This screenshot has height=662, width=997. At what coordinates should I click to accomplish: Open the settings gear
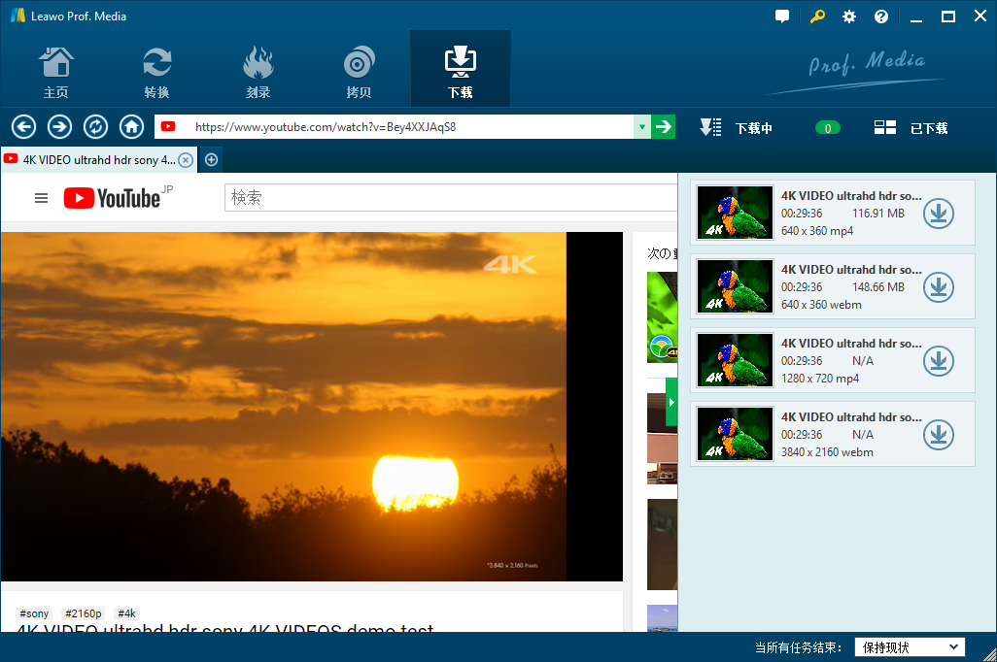[849, 17]
